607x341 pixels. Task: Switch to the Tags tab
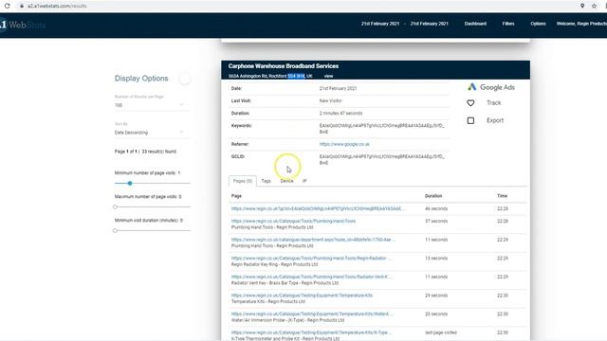tap(266, 181)
